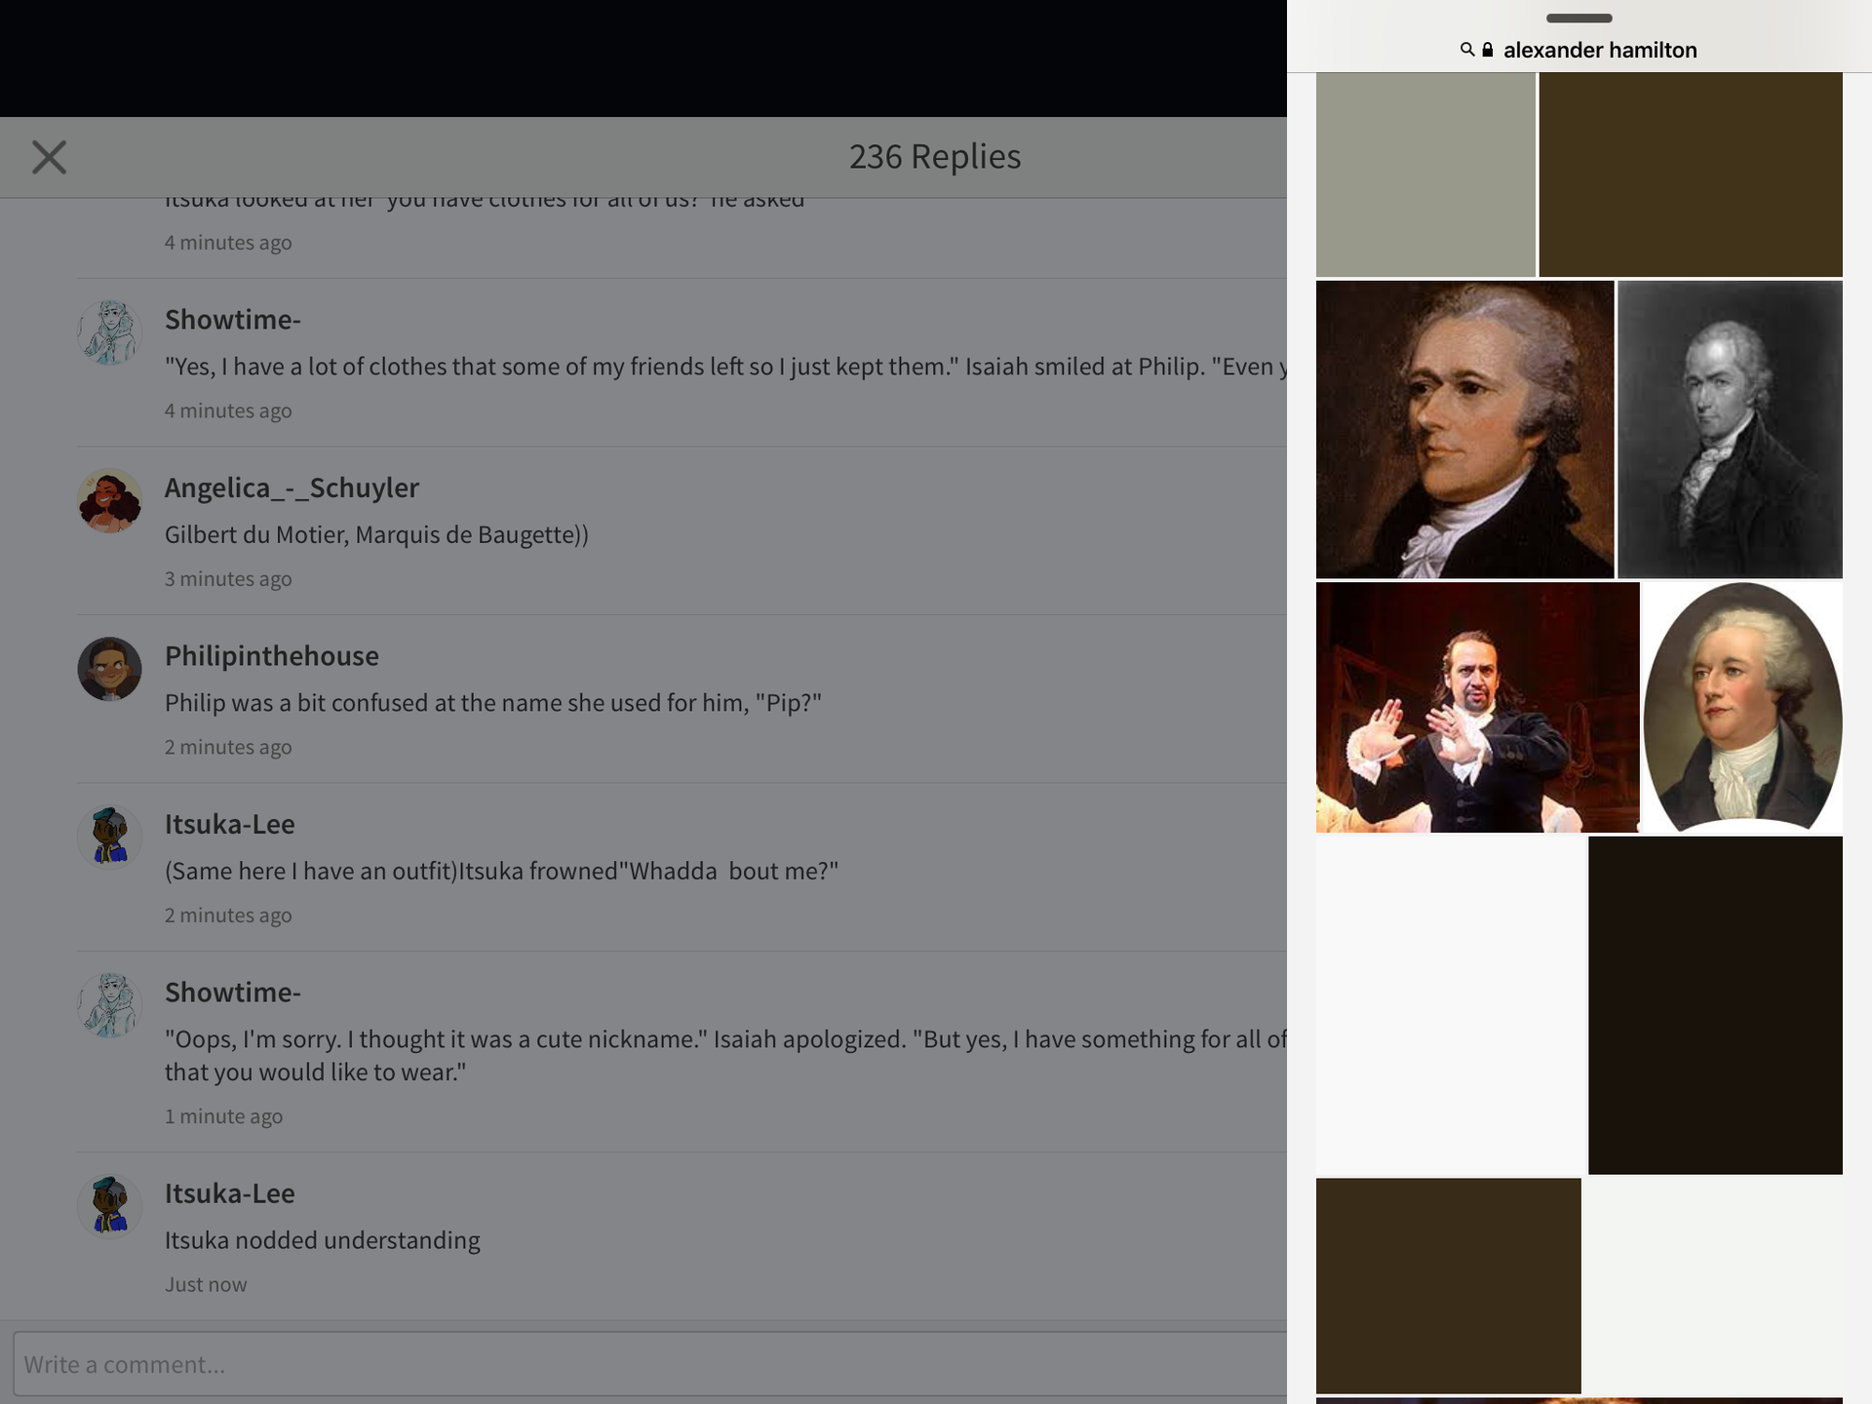
Task: Select comment 'Philip was a bit confused'
Action: [x=493, y=703]
